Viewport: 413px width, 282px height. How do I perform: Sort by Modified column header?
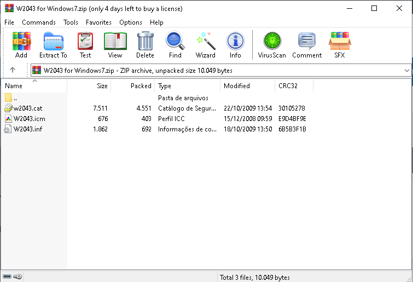click(248, 86)
